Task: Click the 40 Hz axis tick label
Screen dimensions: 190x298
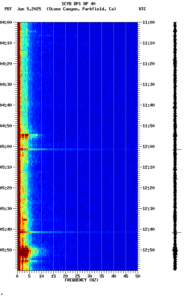Action: [x=114, y=276]
